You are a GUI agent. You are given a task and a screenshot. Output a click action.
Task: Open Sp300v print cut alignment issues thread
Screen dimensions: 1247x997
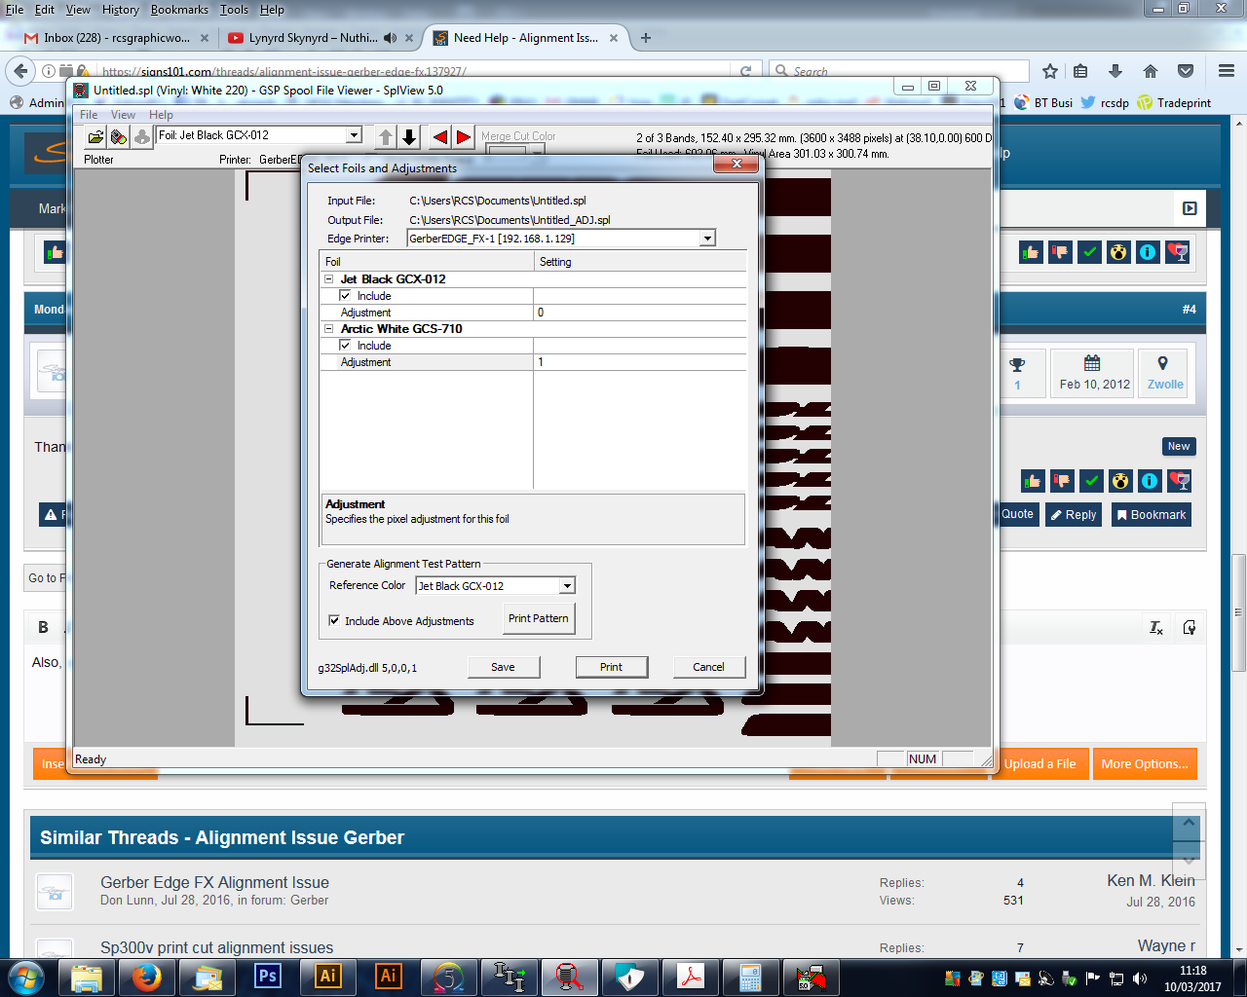tap(216, 947)
